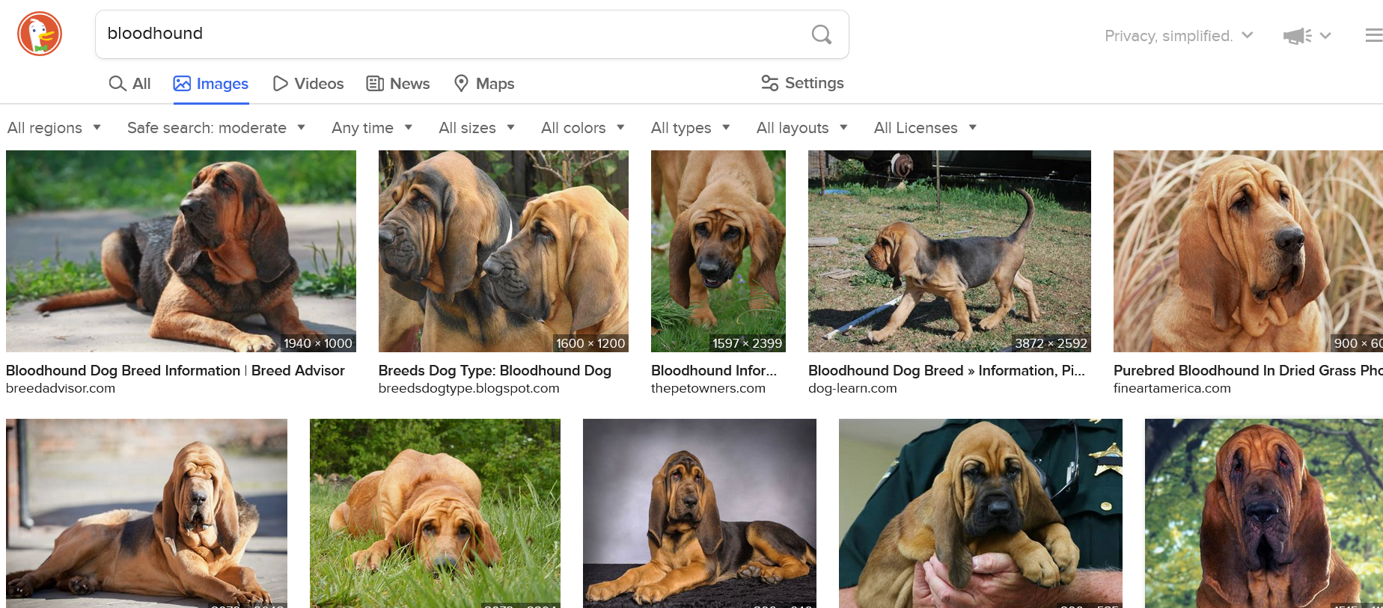Click the Videos play icon
This screenshot has width=1383, height=608.
tap(281, 84)
